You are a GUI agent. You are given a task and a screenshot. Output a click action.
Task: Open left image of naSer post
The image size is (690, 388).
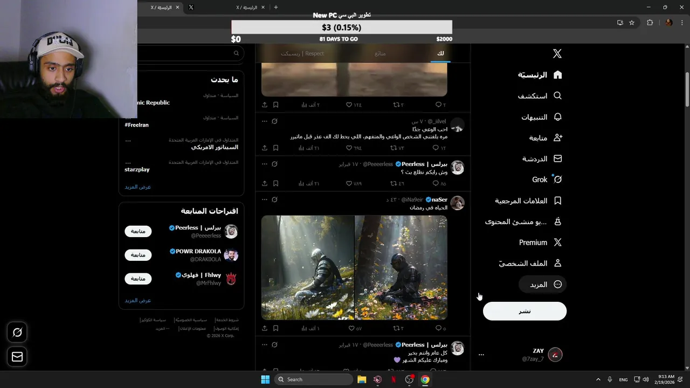(308, 268)
